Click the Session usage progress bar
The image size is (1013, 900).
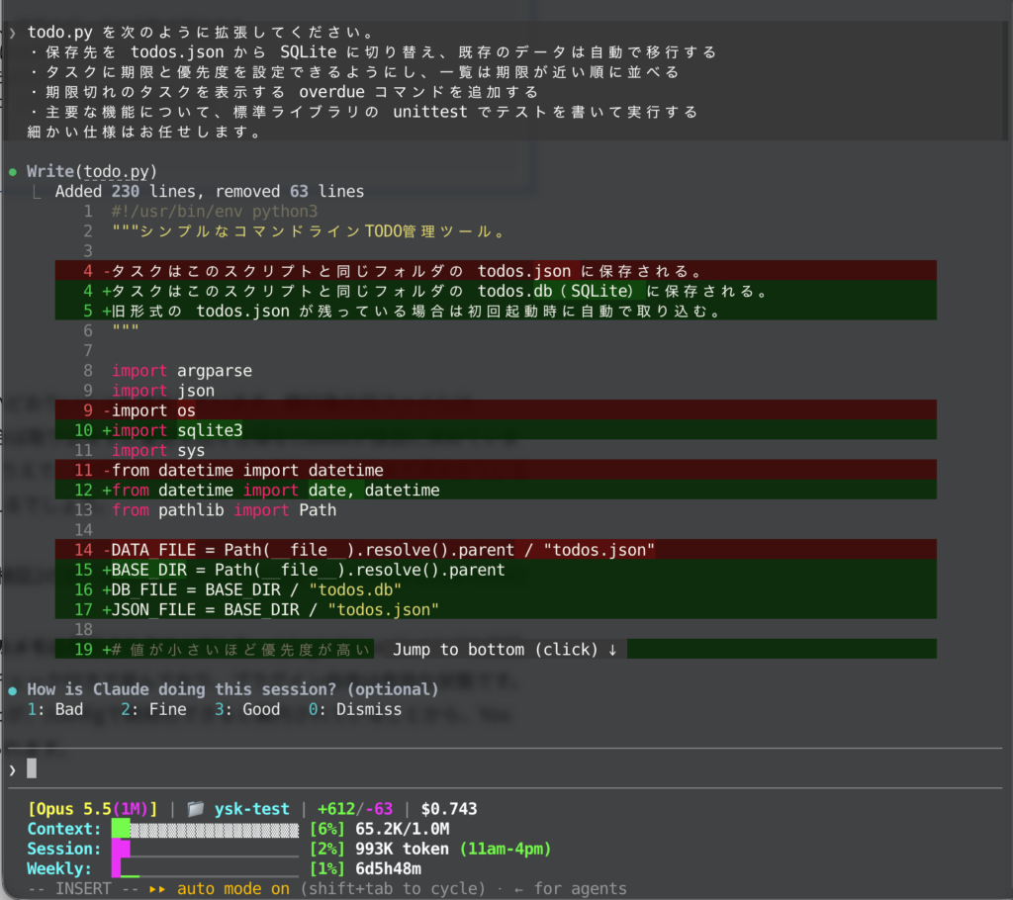(x=206, y=849)
